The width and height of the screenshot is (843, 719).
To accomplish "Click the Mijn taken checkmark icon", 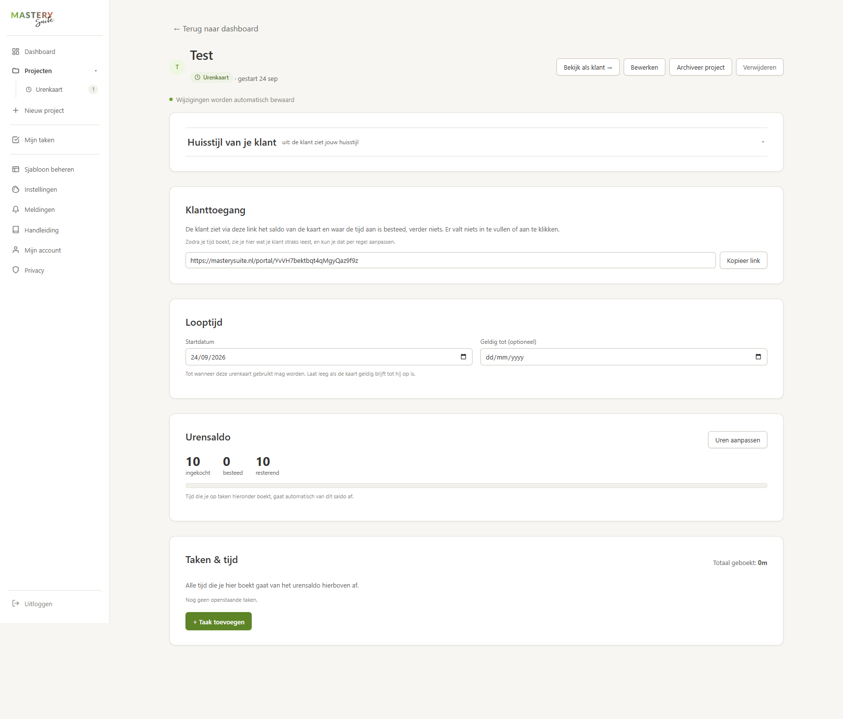I will point(16,140).
